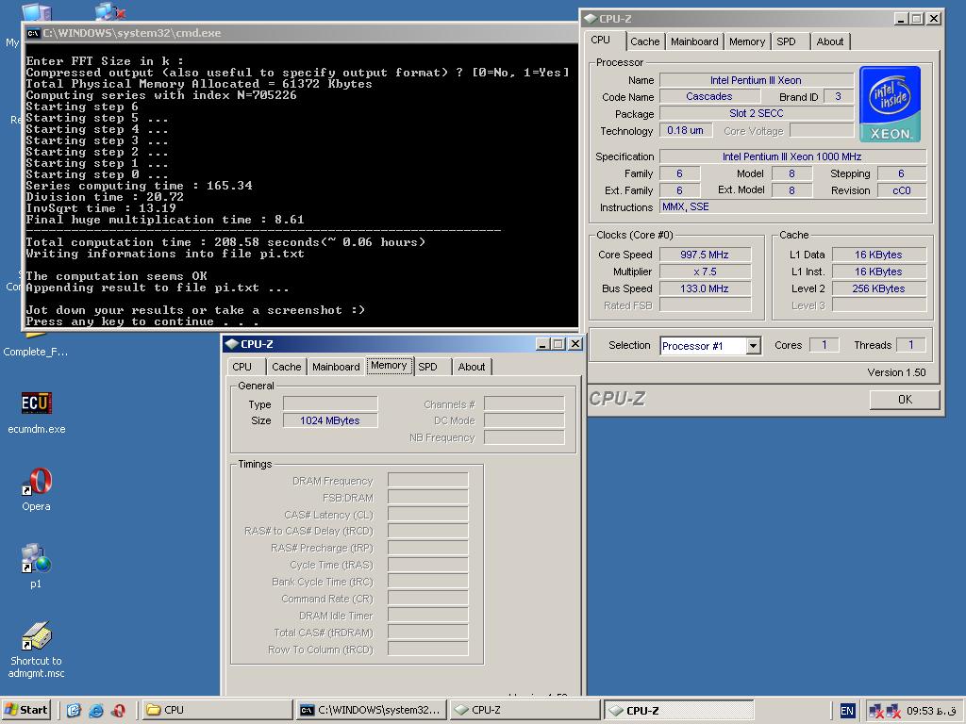Click the 133.0 MHz bus speed value

click(705, 288)
